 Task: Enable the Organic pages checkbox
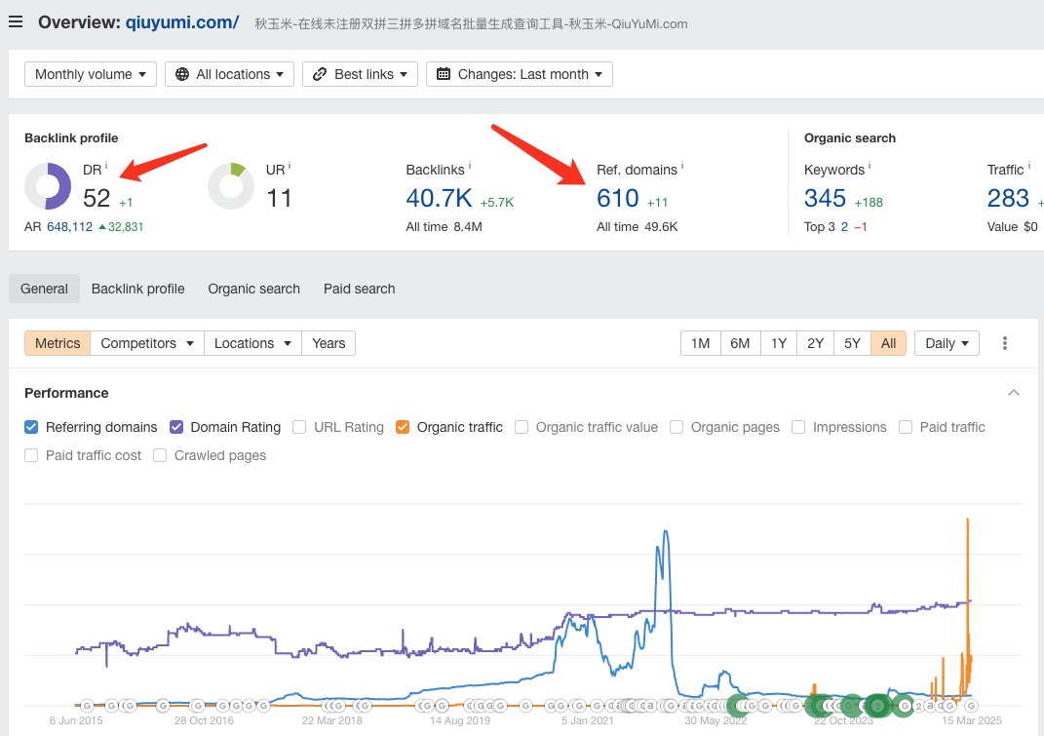point(677,427)
